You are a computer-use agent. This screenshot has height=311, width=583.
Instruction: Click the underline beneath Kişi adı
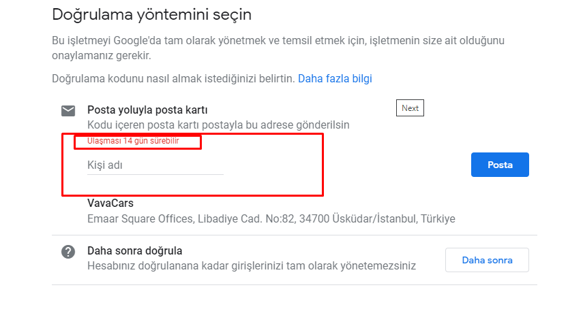[x=155, y=174]
